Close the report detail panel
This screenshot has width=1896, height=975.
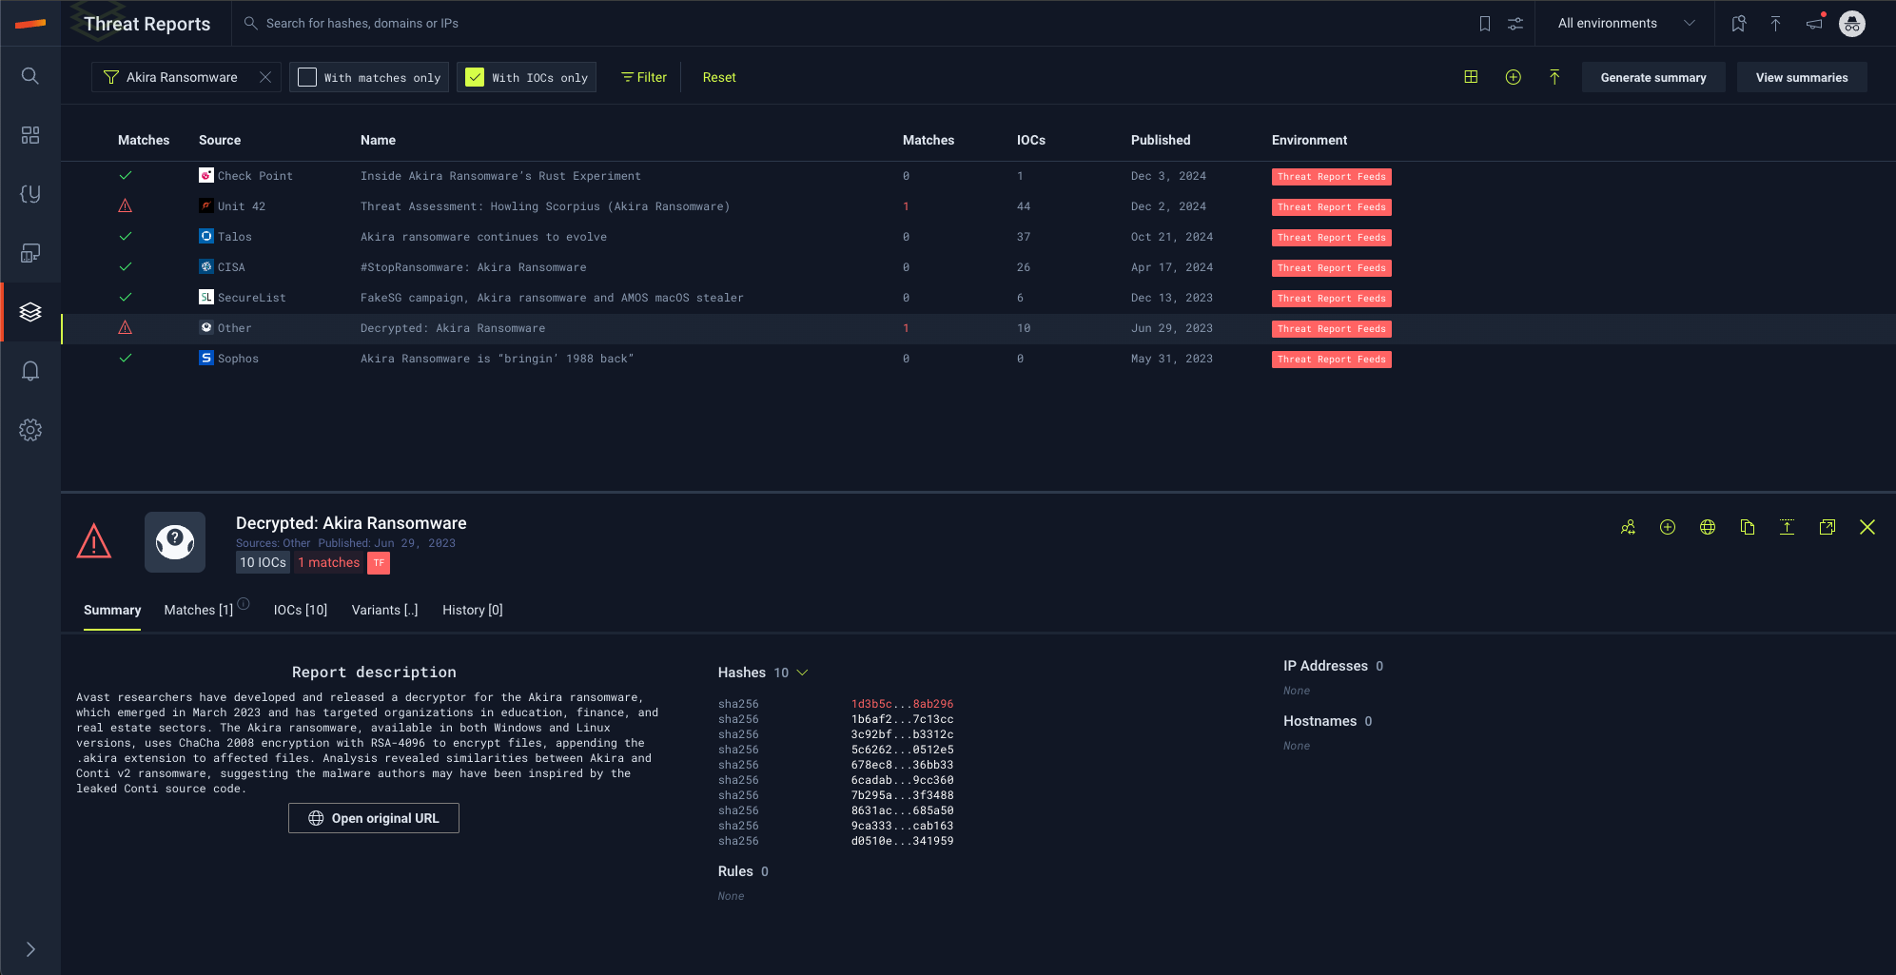tap(1867, 527)
